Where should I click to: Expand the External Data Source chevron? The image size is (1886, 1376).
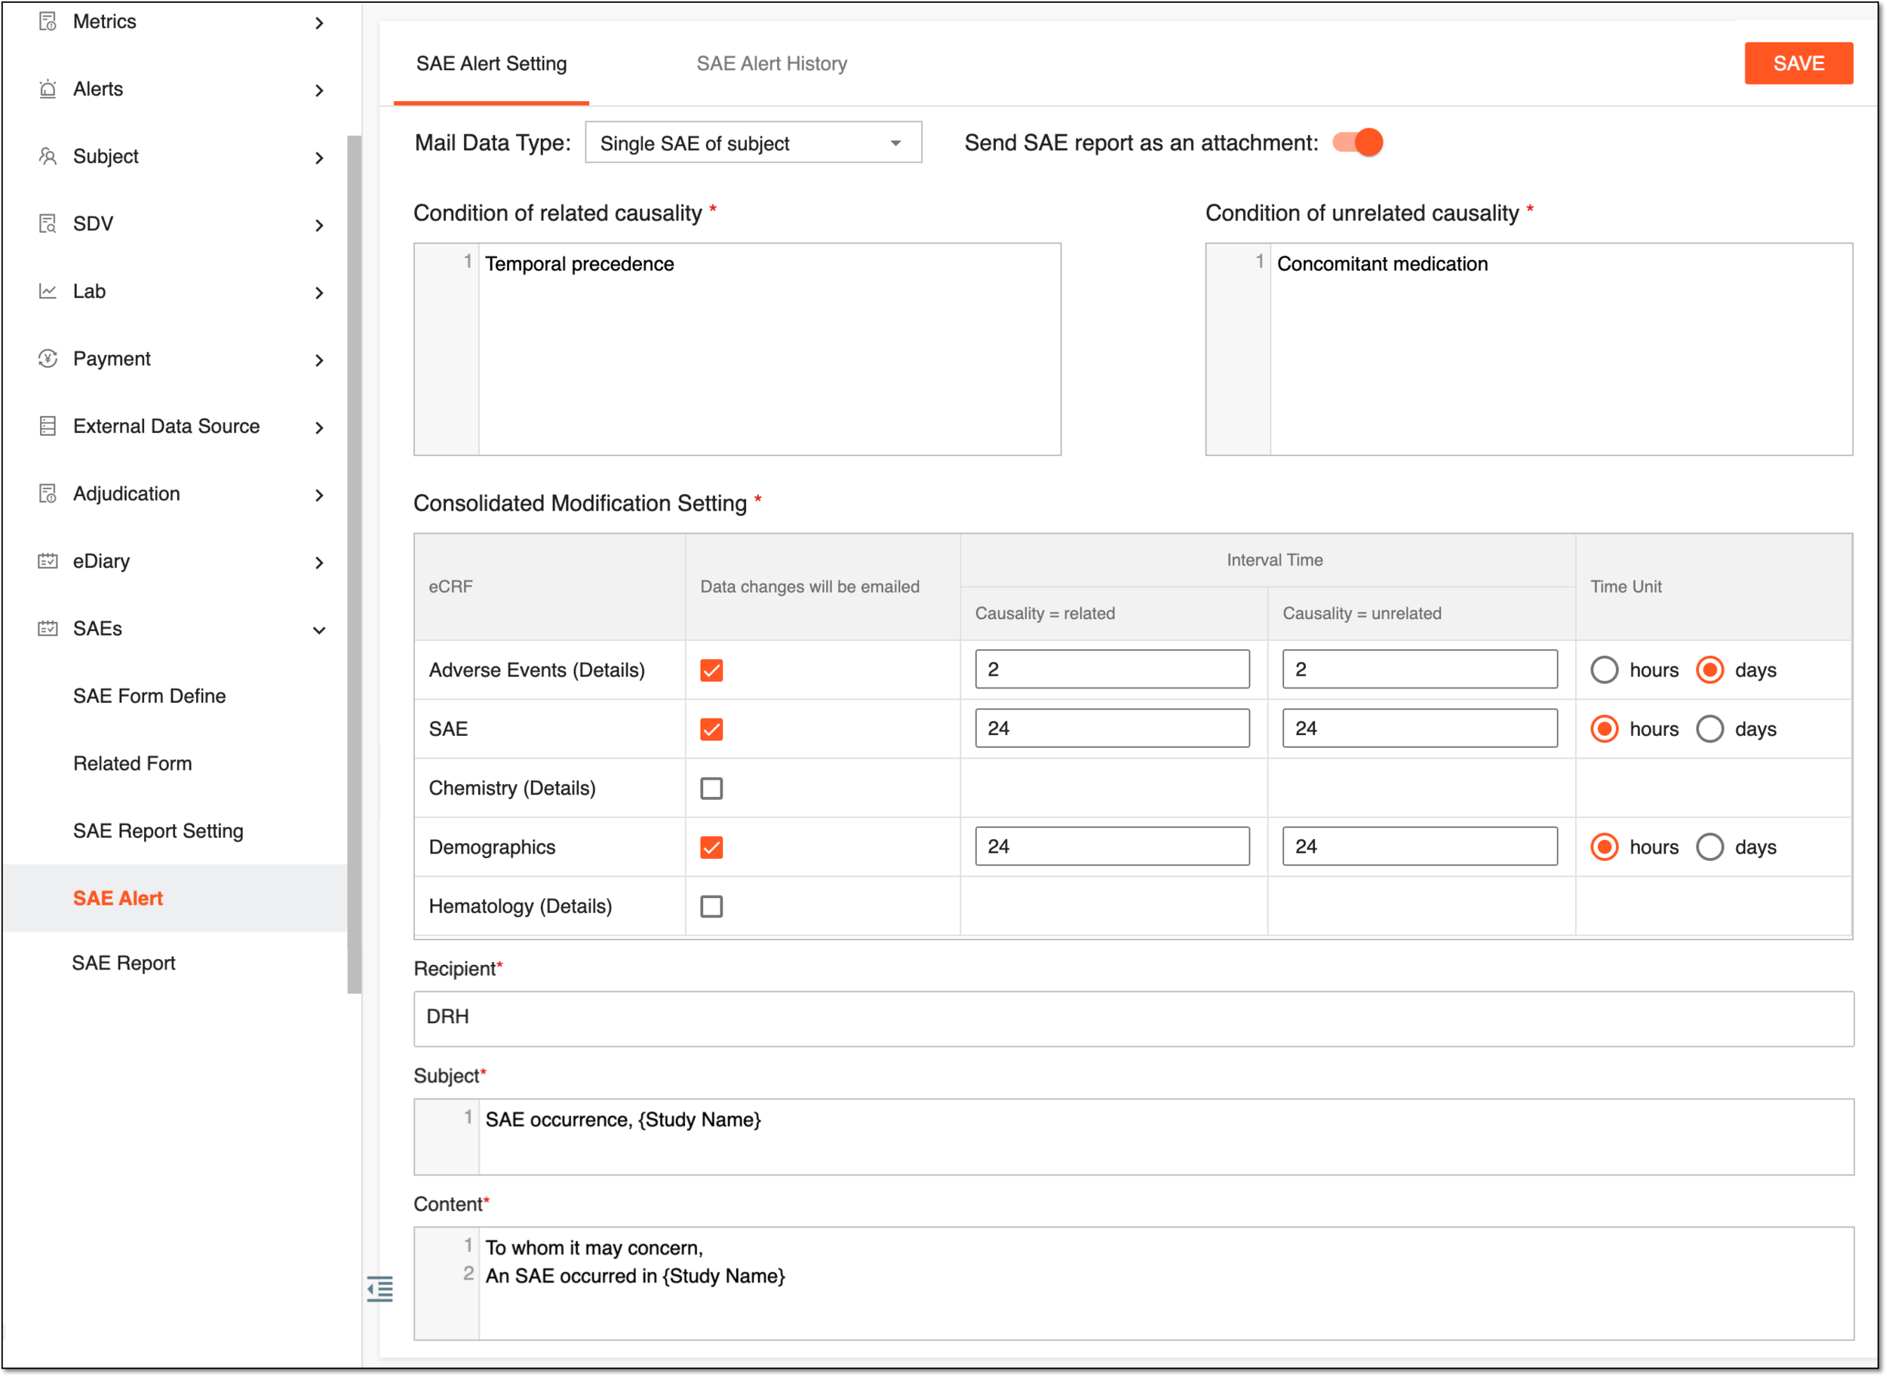[x=319, y=428]
